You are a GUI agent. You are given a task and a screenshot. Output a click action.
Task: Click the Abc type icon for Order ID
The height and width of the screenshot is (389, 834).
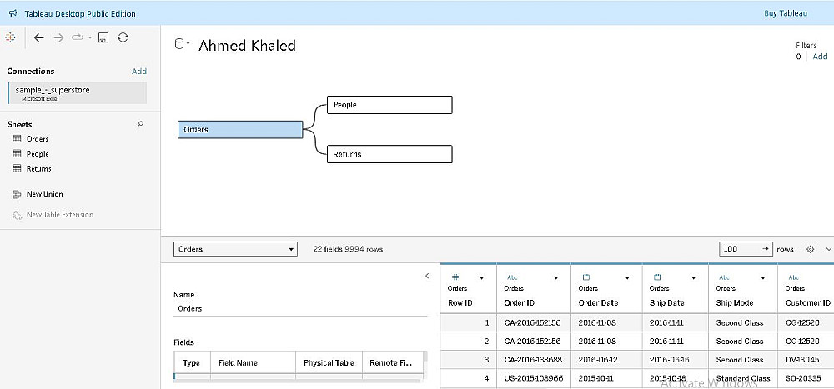pyautogui.click(x=512, y=277)
